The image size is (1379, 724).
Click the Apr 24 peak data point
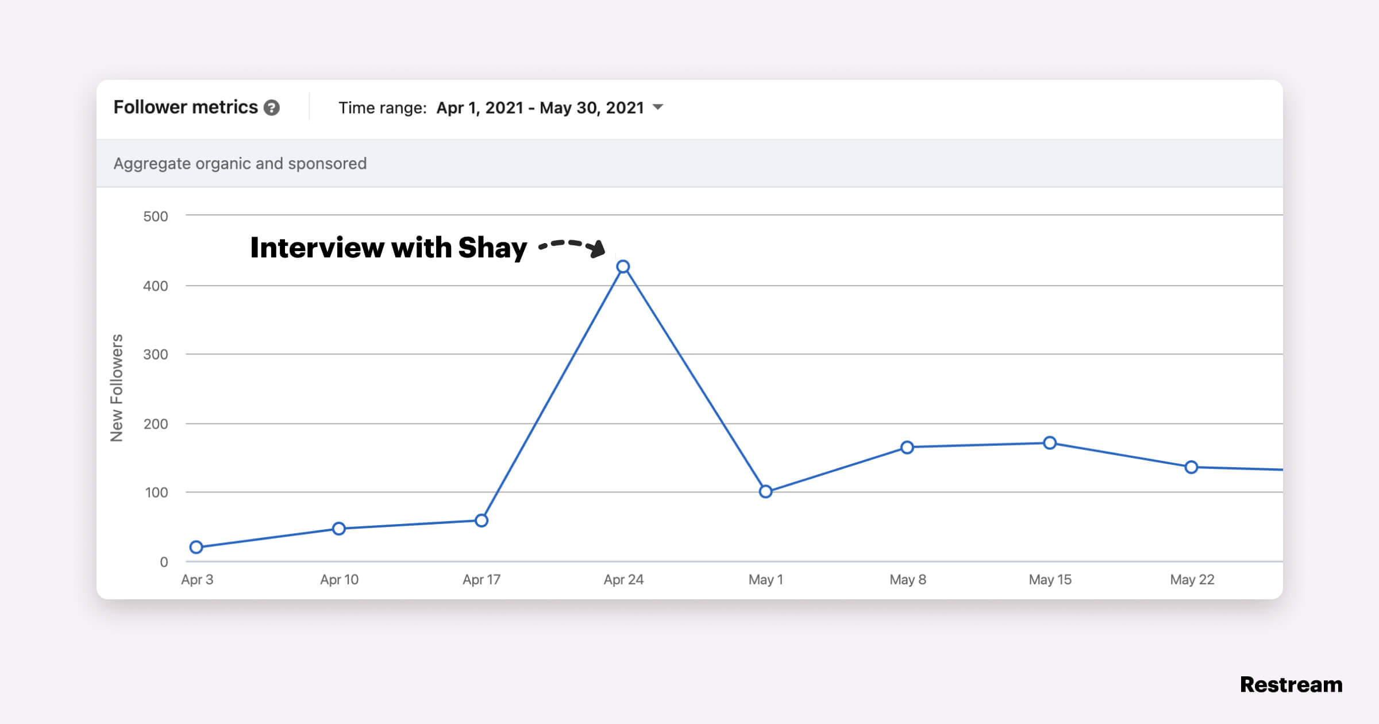[x=623, y=267]
